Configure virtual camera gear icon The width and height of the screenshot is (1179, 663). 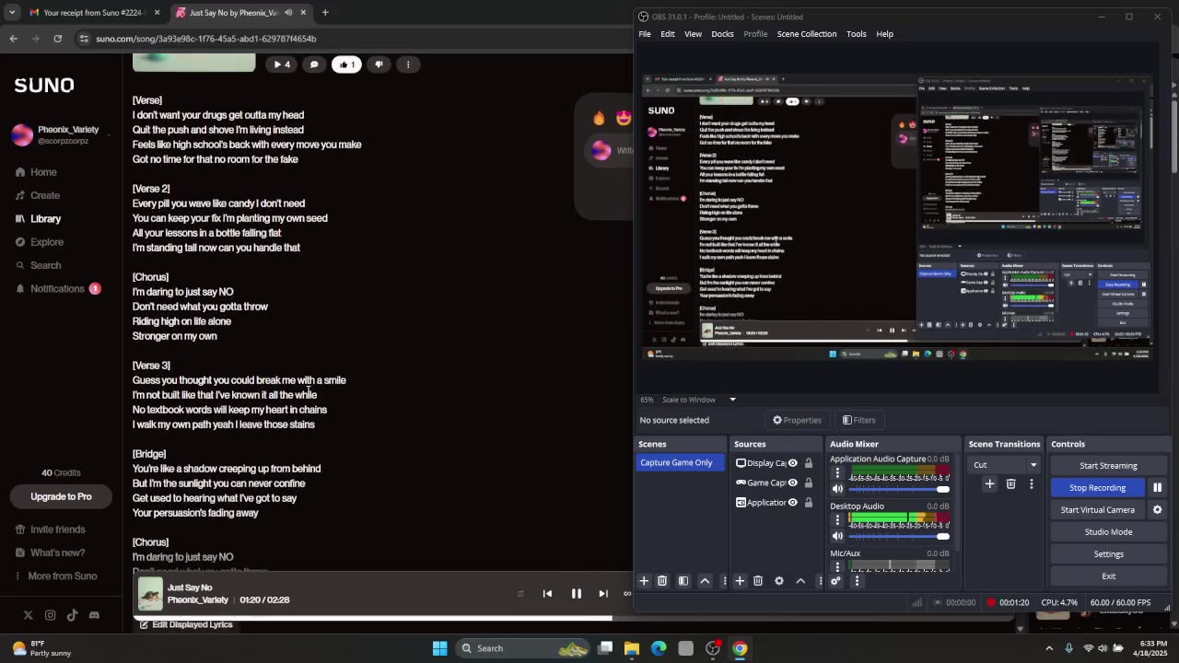tap(1157, 510)
